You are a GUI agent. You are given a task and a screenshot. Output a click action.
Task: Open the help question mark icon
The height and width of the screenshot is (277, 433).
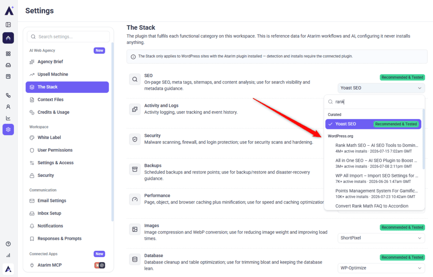pyautogui.click(x=8, y=244)
